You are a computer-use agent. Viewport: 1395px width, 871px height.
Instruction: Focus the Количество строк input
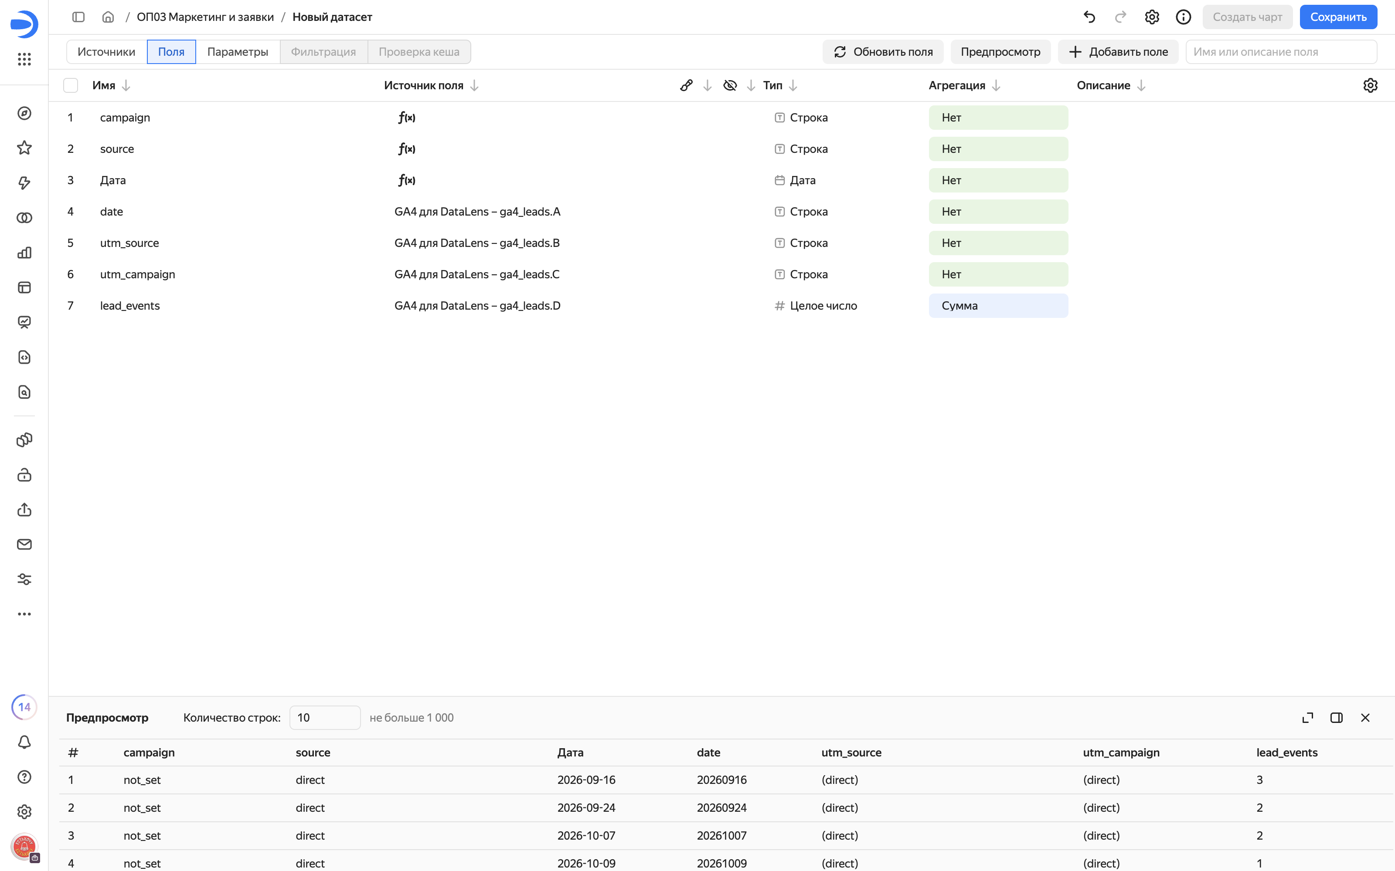pyautogui.click(x=324, y=718)
